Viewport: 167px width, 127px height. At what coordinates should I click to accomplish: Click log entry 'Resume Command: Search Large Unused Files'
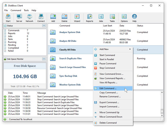[60, 108]
